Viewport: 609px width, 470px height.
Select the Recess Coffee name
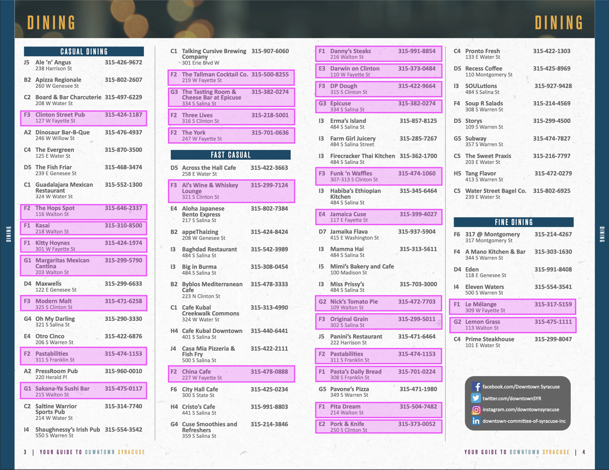(484, 68)
